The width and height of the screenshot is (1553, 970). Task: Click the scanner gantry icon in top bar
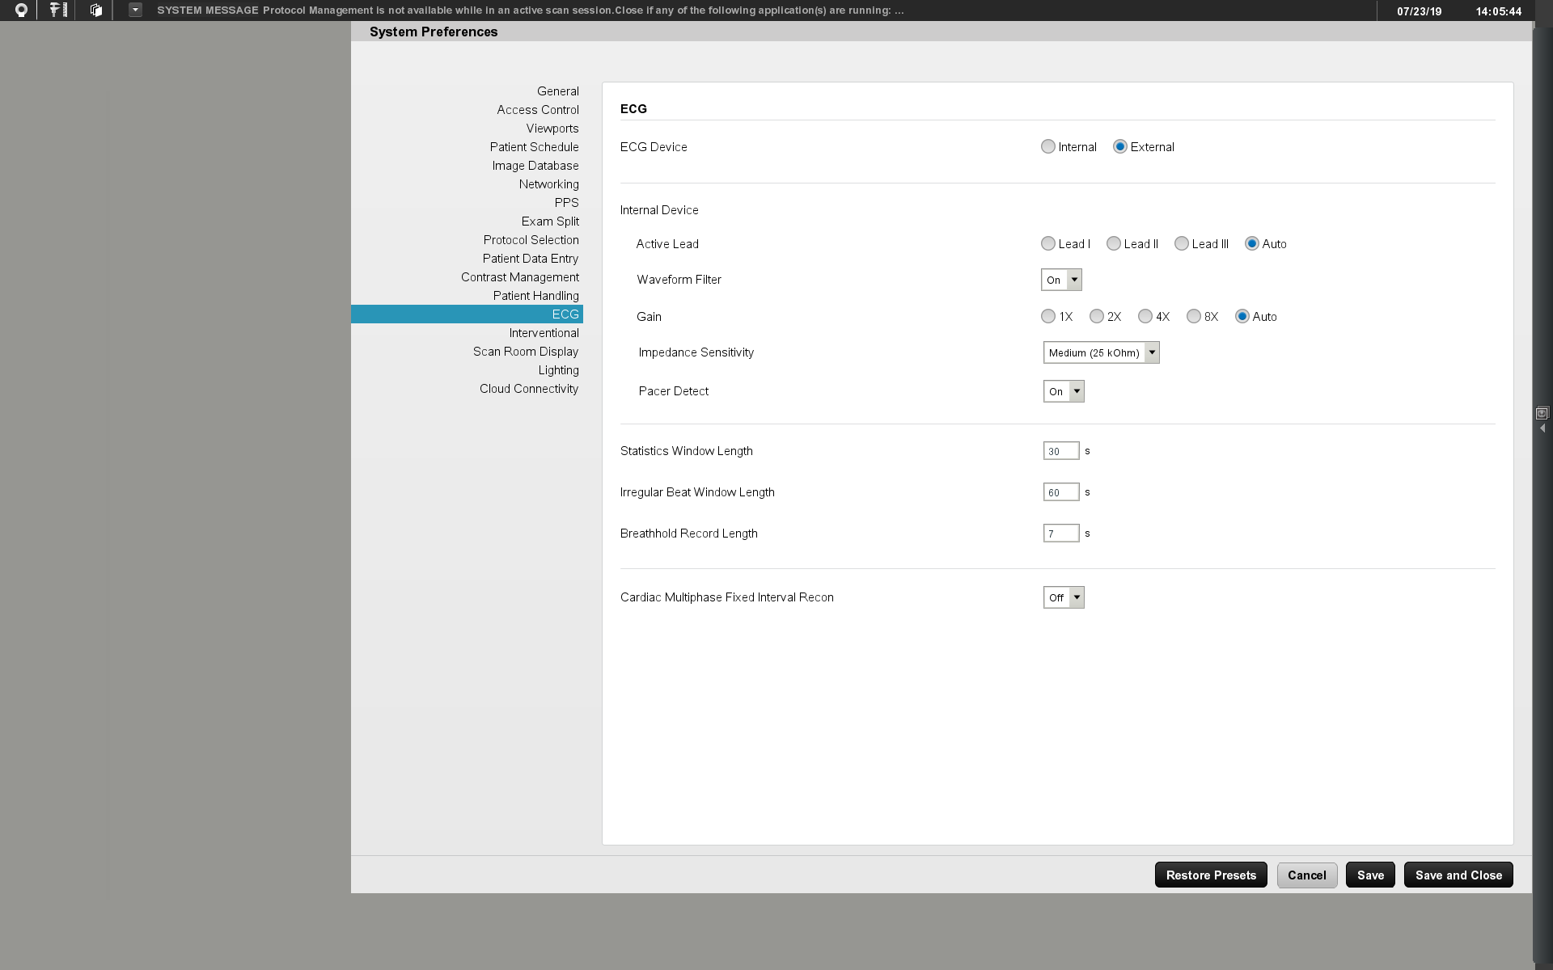(x=21, y=11)
